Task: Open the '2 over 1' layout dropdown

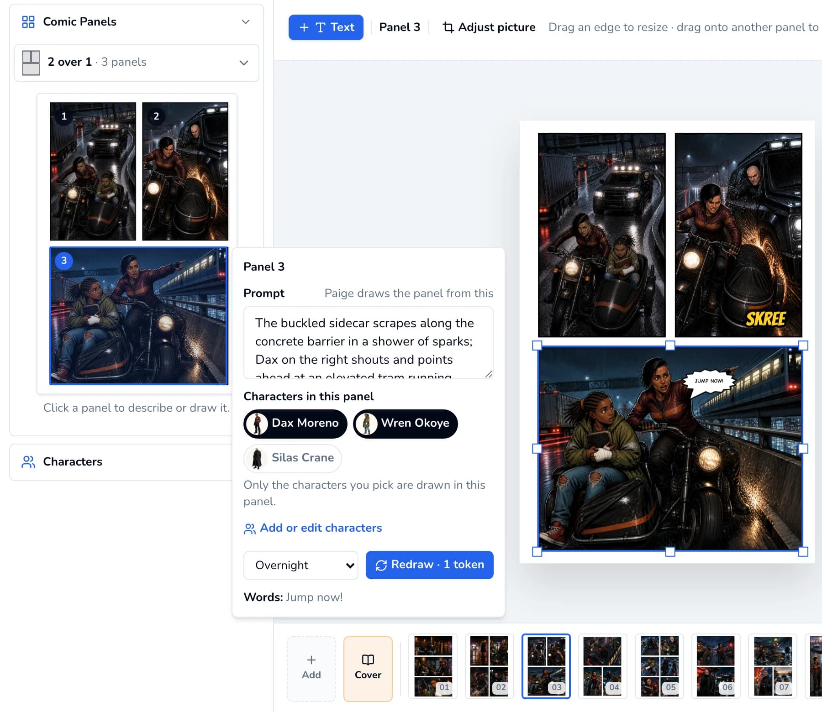Action: [x=137, y=63]
